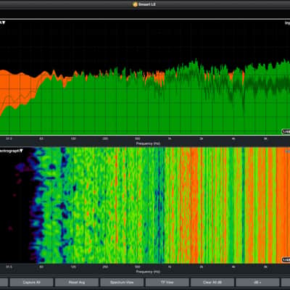
Task: Click the Smaart LE window title bar
Action: coord(145,4)
